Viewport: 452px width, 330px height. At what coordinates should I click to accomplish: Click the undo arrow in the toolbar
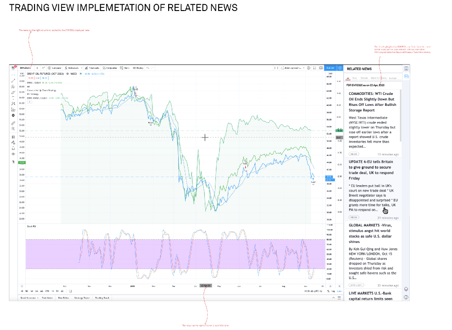click(147, 68)
